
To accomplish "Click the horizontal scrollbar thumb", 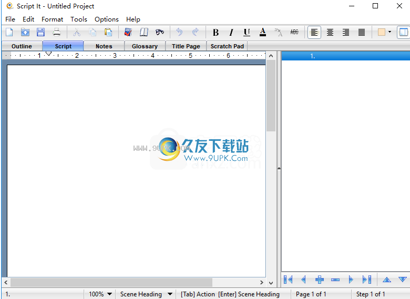I will click(x=111, y=282).
